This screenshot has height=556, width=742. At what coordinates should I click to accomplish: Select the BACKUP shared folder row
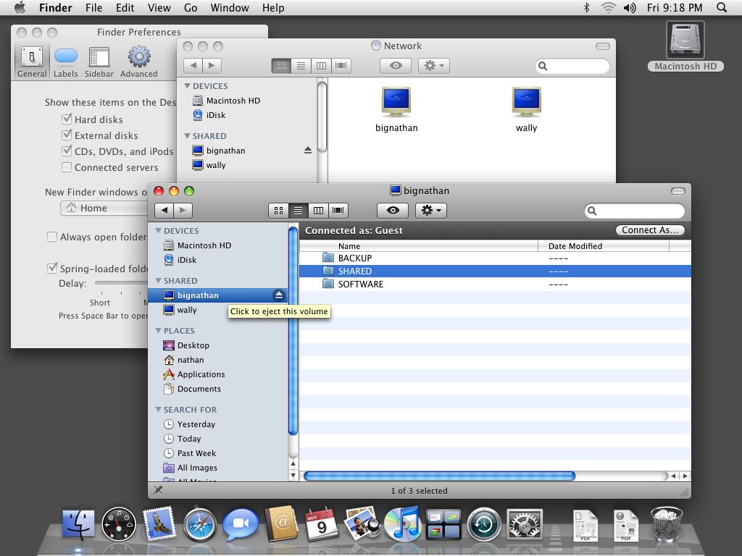click(x=495, y=258)
